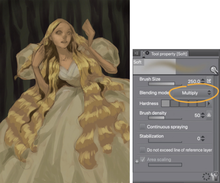220x183 pixels.
Task: Enable the Continuous spraying checkbox
Action: coord(142,127)
